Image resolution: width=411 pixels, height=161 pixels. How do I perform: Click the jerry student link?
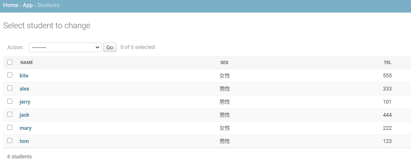click(x=25, y=102)
